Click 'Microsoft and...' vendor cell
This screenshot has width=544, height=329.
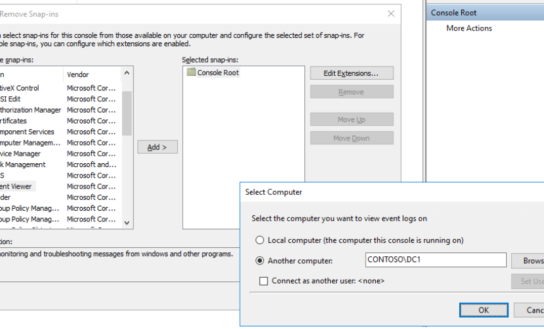coord(92,164)
